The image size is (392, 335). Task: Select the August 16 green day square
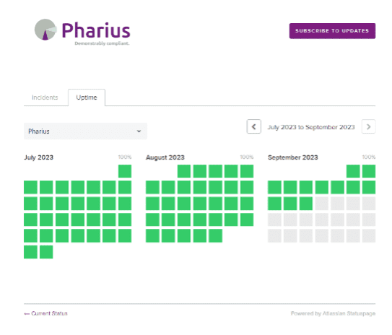coord(200,204)
